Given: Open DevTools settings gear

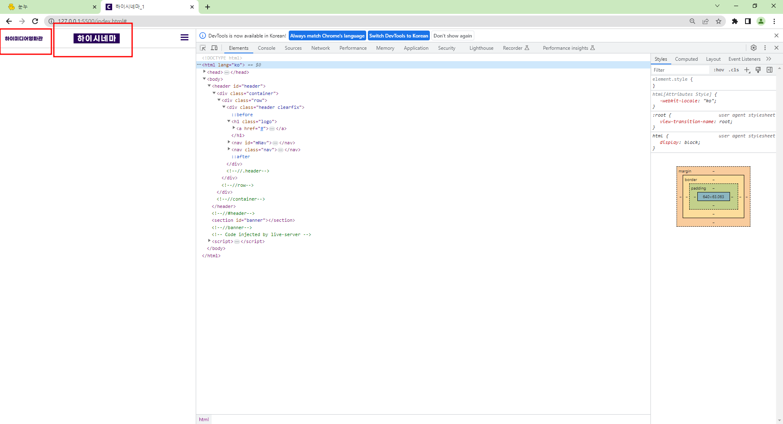Looking at the screenshot, I should pyautogui.click(x=754, y=48).
